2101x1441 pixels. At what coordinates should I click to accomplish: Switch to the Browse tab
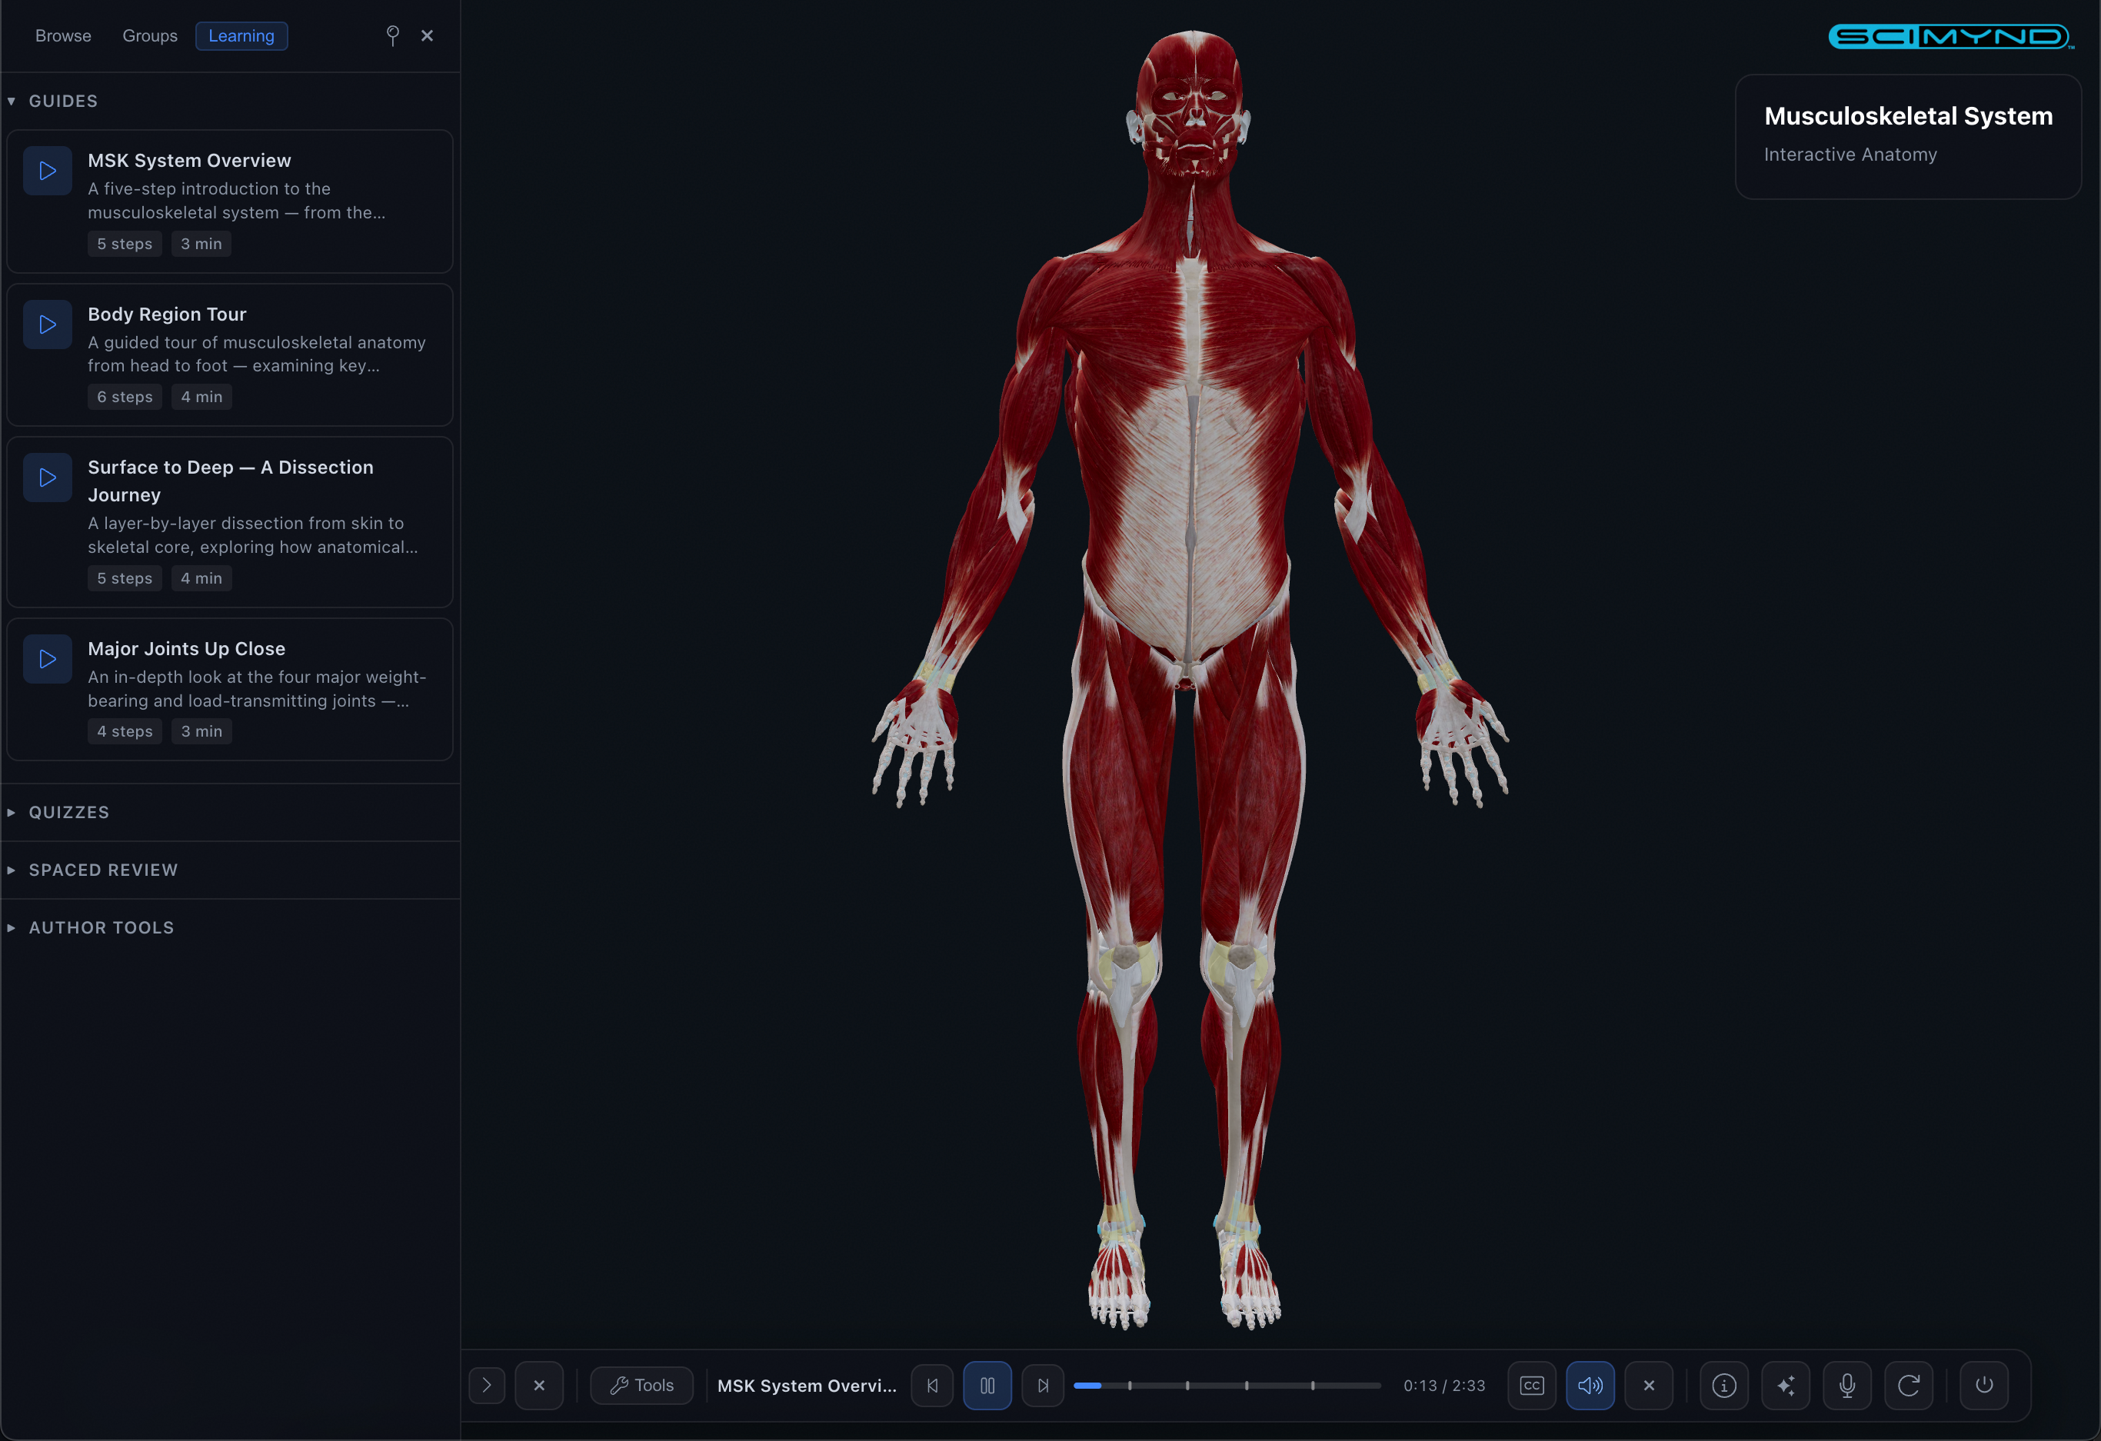click(63, 35)
